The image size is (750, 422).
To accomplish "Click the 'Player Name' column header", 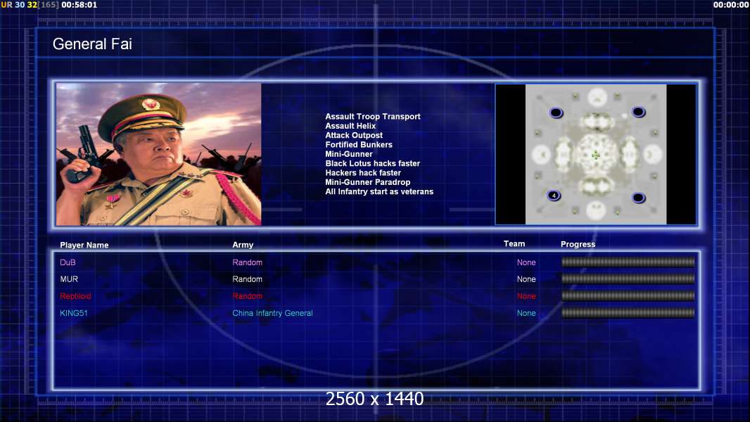I will click(84, 245).
